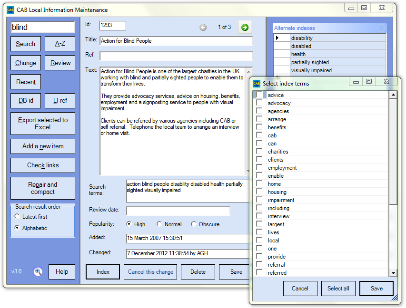The height and width of the screenshot is (308, 406).
Task: Click the Title field
Action: click(x=176, y=41)
